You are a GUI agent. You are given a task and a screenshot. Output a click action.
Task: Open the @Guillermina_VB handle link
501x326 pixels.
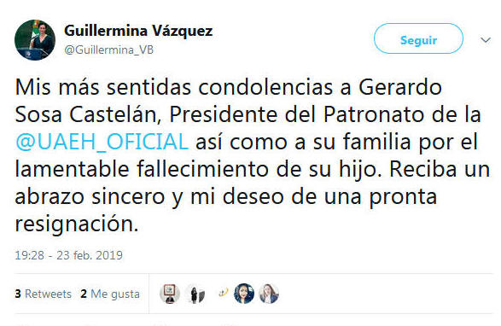point(109,49)
